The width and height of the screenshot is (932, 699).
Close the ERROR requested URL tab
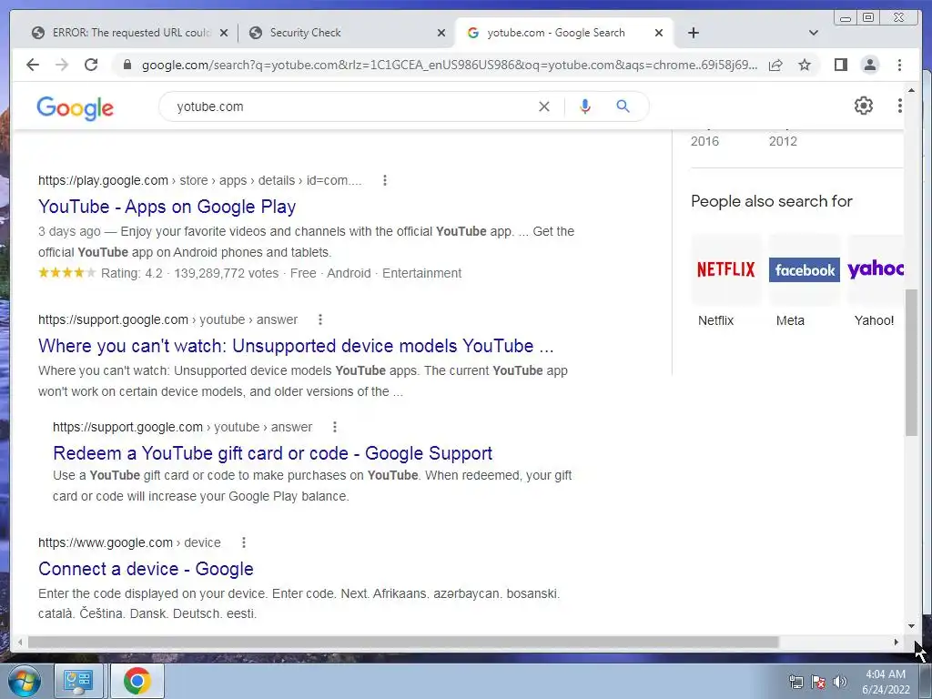[x=224, y=34]
